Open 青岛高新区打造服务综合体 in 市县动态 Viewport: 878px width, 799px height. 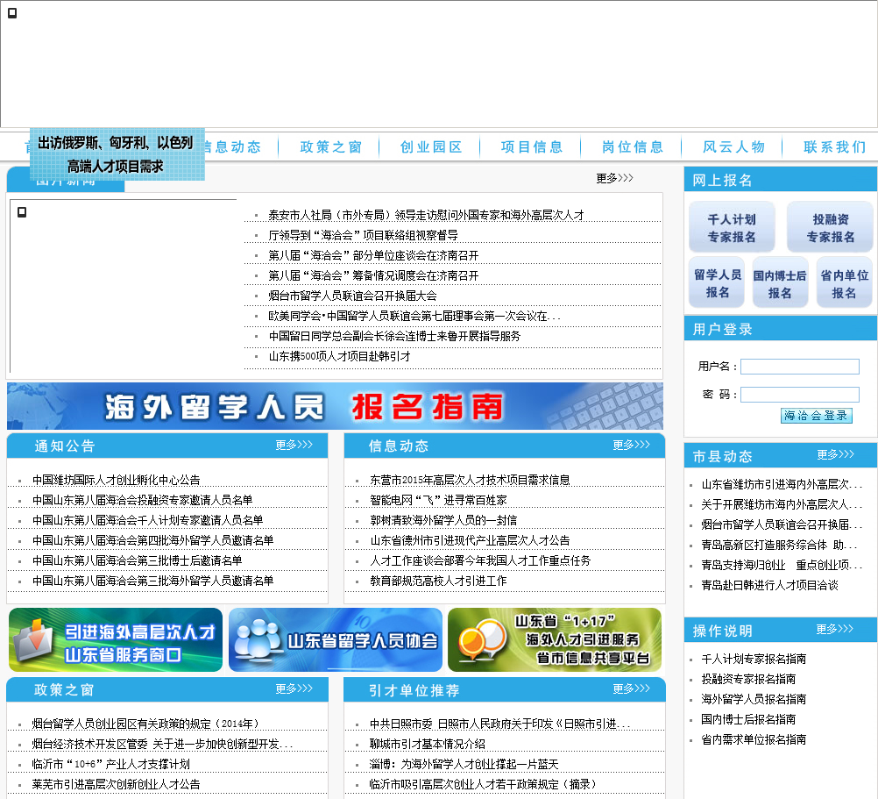(x=779, y=546)
